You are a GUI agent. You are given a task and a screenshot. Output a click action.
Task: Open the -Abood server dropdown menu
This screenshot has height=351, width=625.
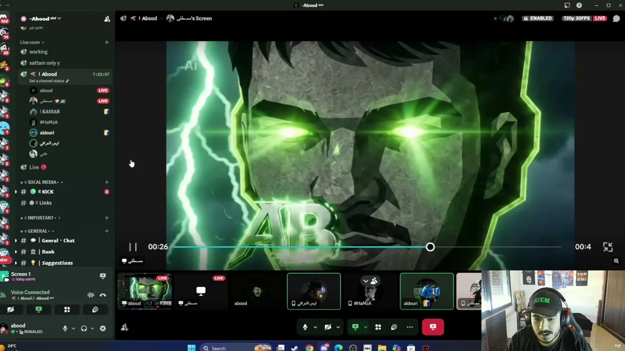tap(44, 19)
